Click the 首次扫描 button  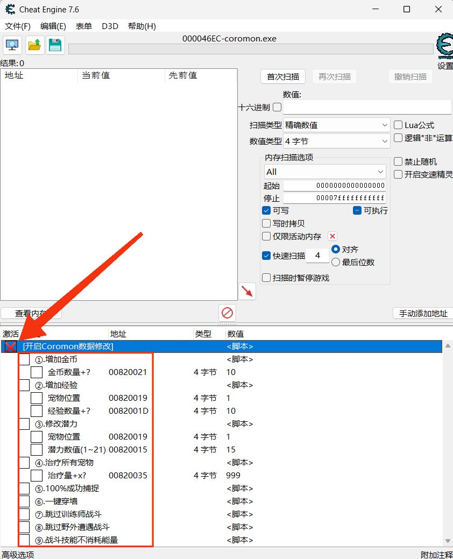[283, 76]
